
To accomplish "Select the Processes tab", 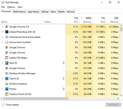I will 6,11.
